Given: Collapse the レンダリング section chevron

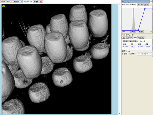Looking at the screenshot, I should coord(123,35).
